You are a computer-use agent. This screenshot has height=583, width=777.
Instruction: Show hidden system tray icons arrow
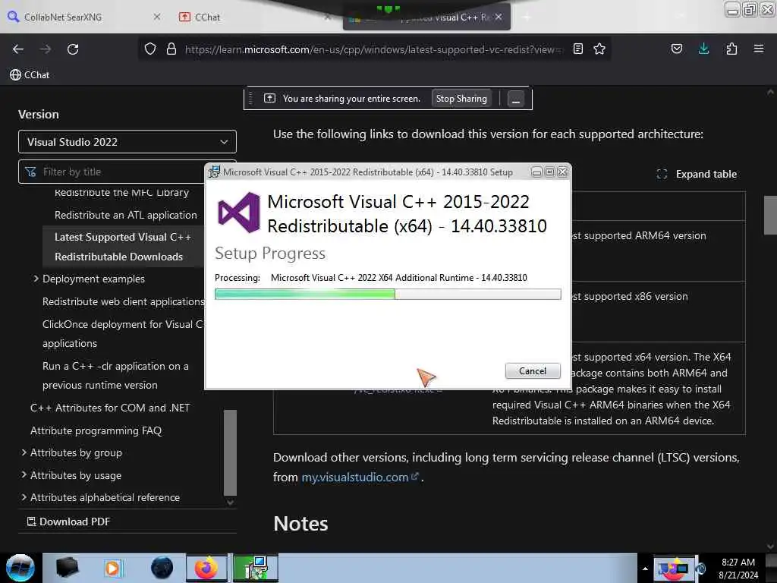pos(645,568)
